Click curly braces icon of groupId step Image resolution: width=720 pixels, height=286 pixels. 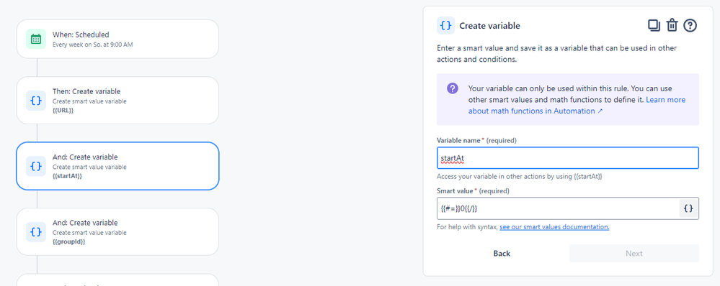tap(36, 231)
